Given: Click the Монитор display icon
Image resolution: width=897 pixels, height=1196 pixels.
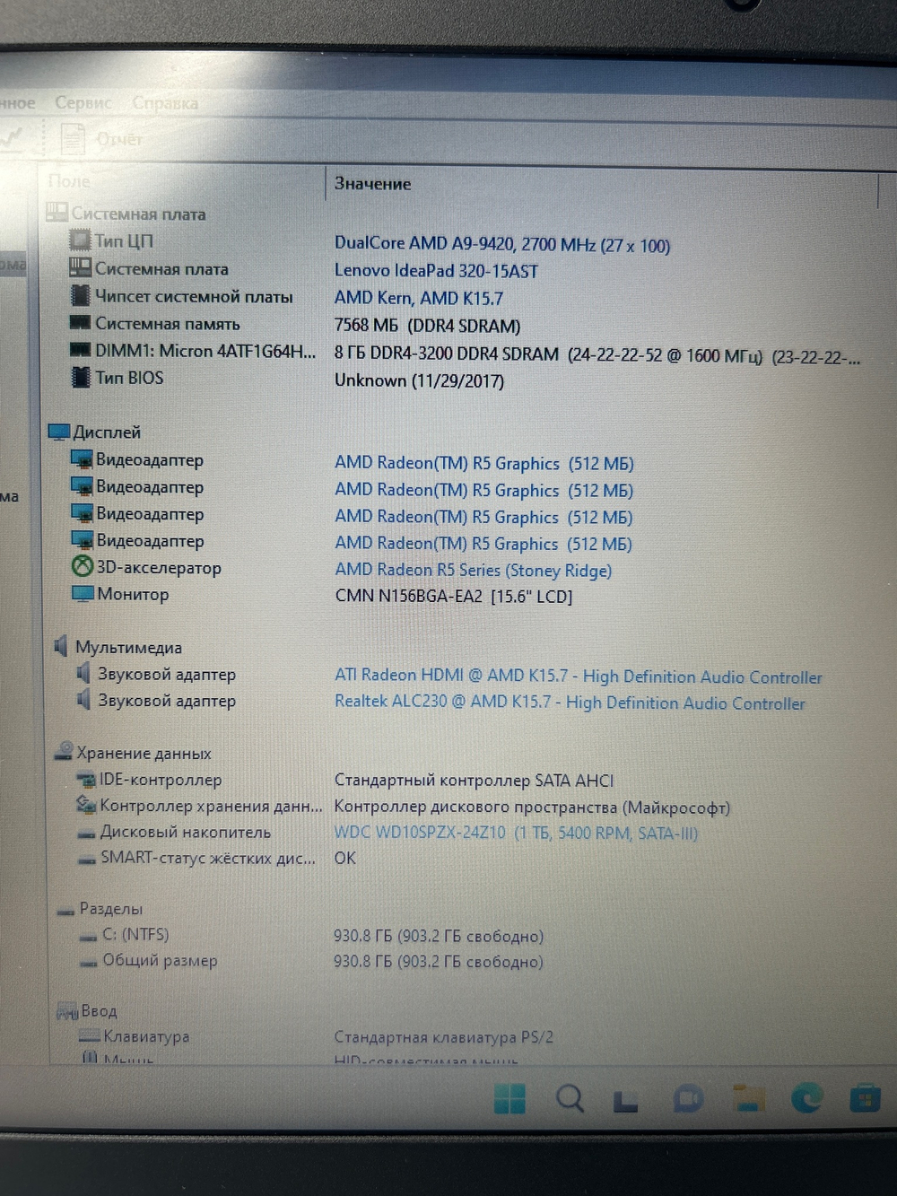Looking at the screenshot, I should click(x=83, y=594).
